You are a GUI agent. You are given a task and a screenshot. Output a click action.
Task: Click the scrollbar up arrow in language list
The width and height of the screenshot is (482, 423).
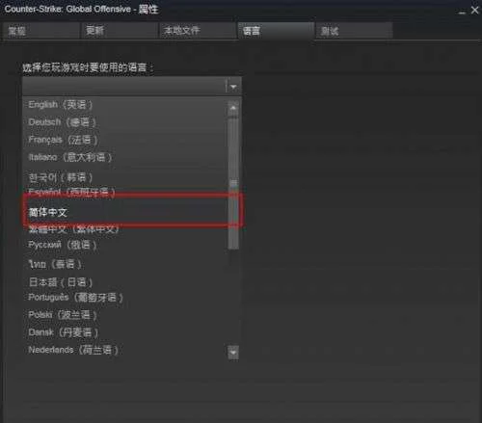233,109
